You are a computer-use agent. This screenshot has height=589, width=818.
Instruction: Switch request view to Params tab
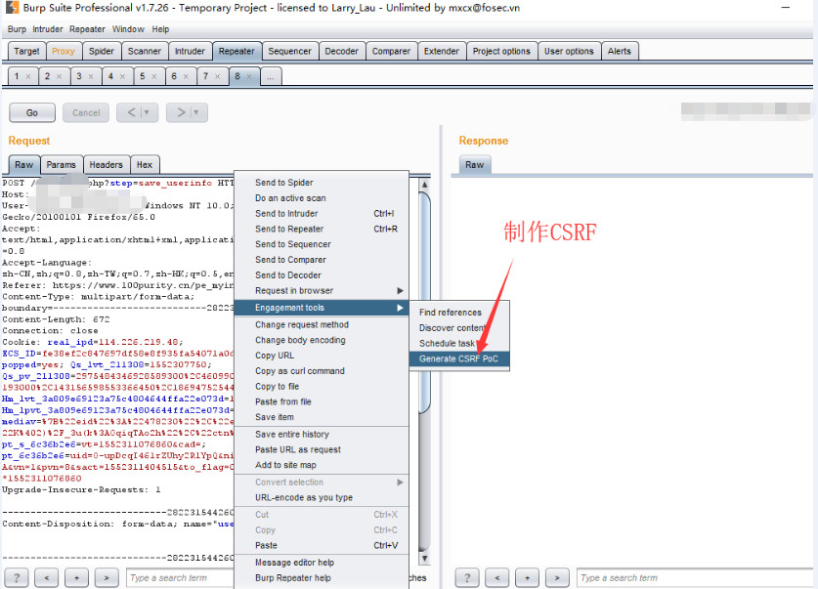(x=61, y=165)
